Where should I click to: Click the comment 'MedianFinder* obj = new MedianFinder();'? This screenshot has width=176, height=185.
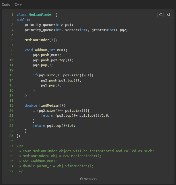pos(62,156)
